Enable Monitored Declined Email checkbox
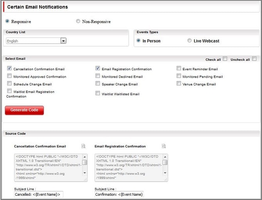The height and width of the screenshot is (200, 262). tap(98, 76)
